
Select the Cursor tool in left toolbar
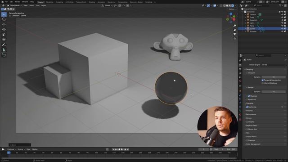click(x=4, y=19)
